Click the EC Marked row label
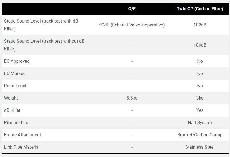 pyautogui.click(x=15, y=74)
